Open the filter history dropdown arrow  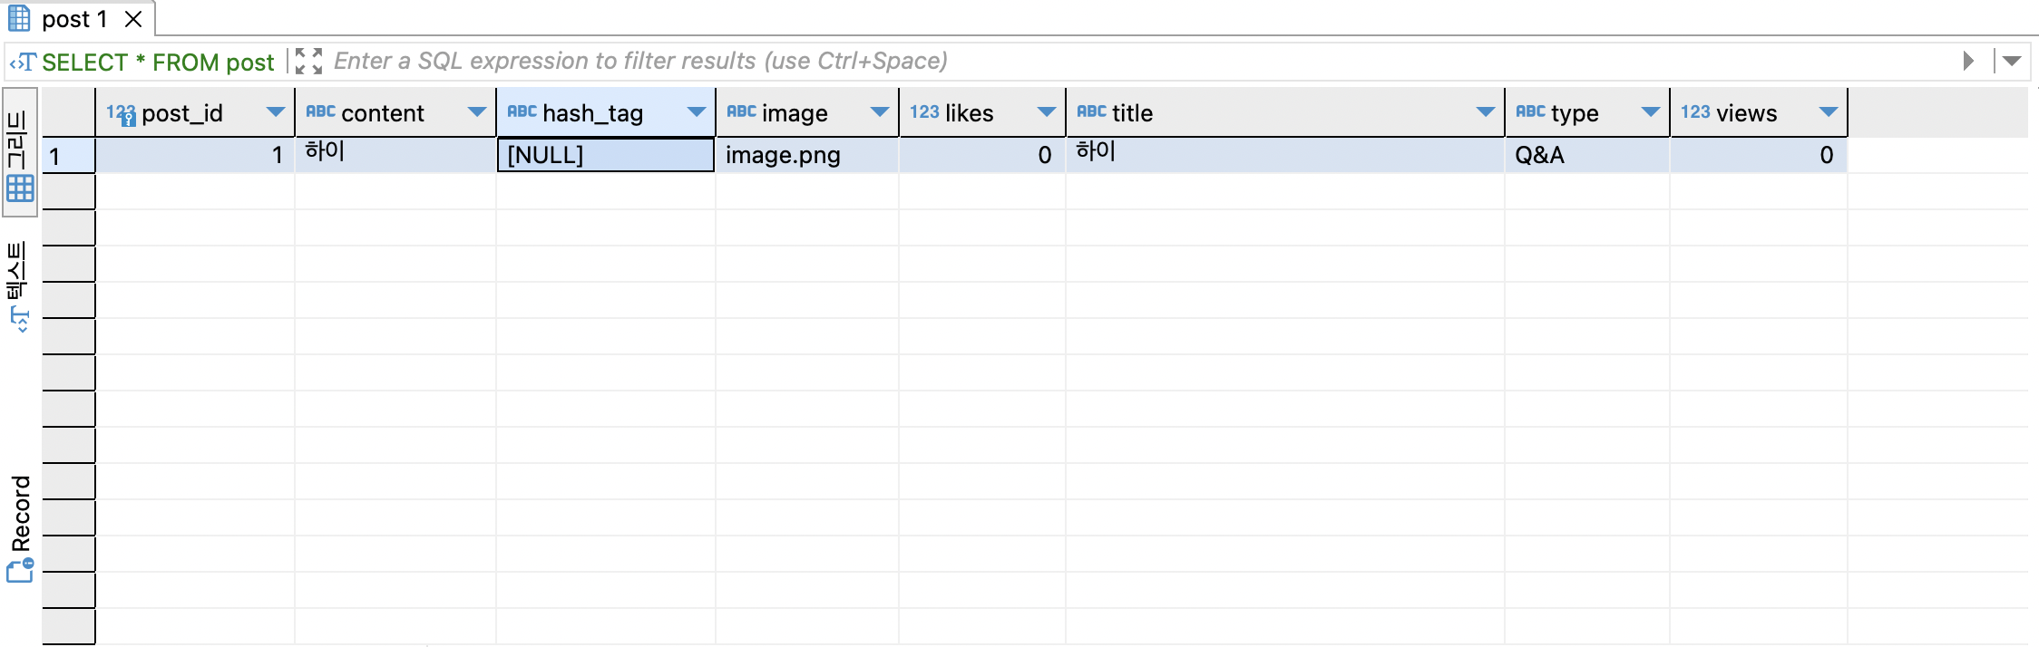[x=2012, y=61]
